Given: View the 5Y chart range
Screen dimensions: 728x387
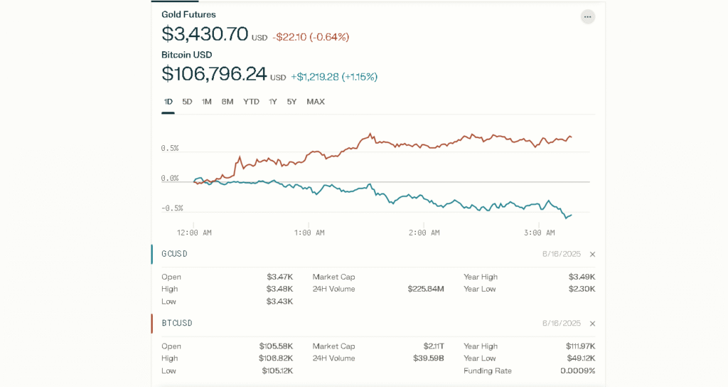Looking at the screenshot, I should point(291,102).
